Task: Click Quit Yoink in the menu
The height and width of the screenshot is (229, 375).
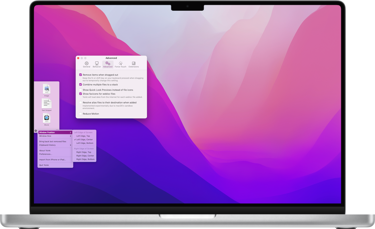Action: click(44, 165)
